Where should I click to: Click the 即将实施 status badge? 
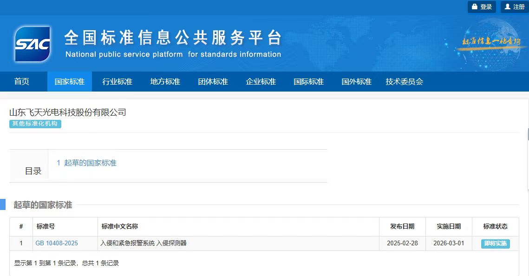495,243
